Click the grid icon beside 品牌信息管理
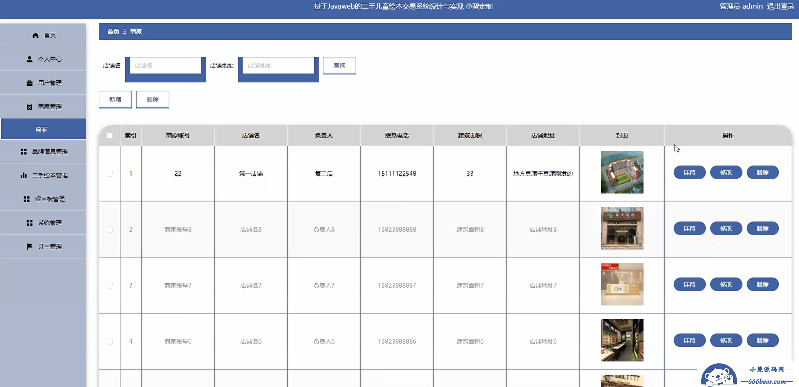This screenshot has width=799, height=387. [x=24, y=152]
